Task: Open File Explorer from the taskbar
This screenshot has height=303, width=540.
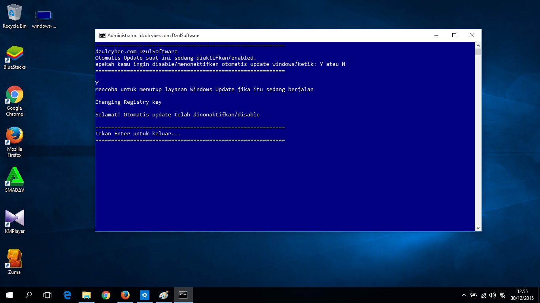Action: 86,295
